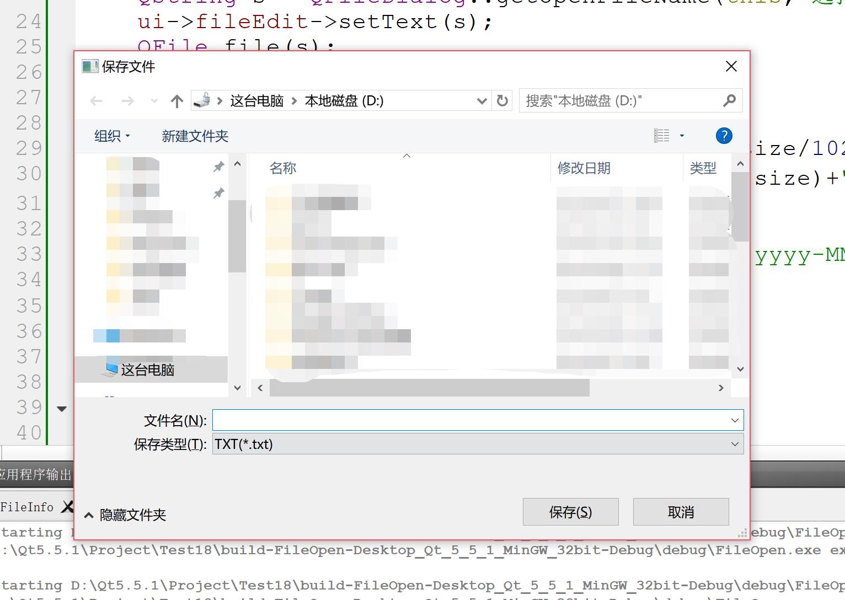Click the pin icon in the navigation pane
This screenshot has height=600, width=845.
point(218,167)
